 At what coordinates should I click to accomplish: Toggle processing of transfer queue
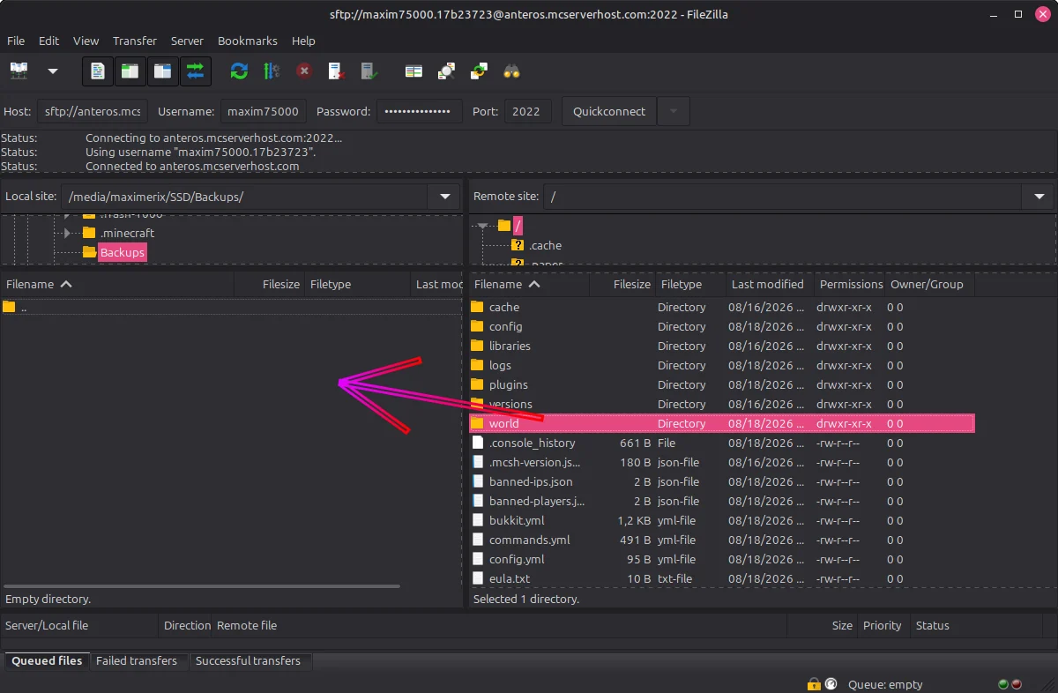(x=272, y=71)
